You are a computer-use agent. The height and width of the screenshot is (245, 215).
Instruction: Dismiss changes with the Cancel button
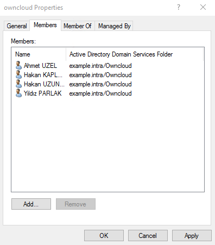148,236
